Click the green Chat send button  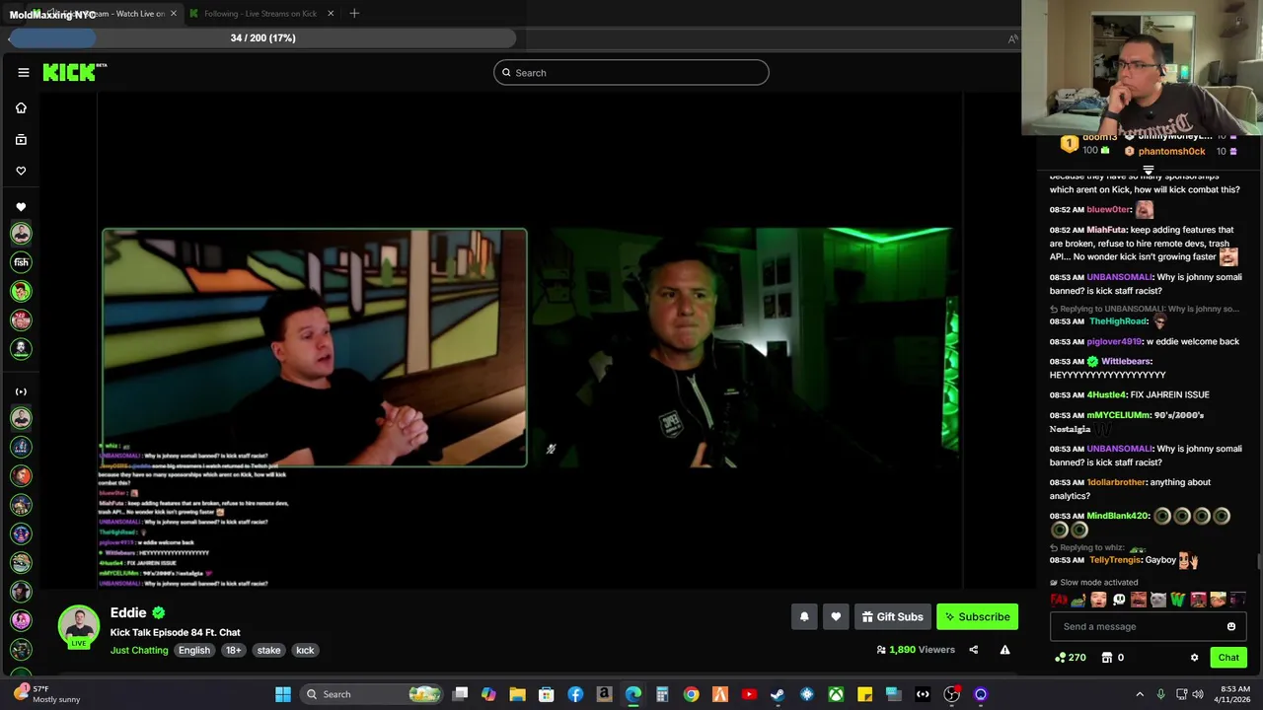pos(1228,658)
